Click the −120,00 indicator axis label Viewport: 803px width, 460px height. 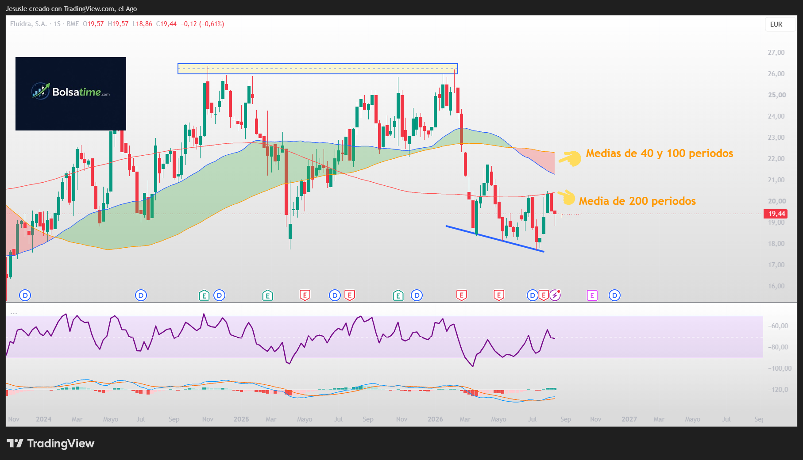coord(778,390)
